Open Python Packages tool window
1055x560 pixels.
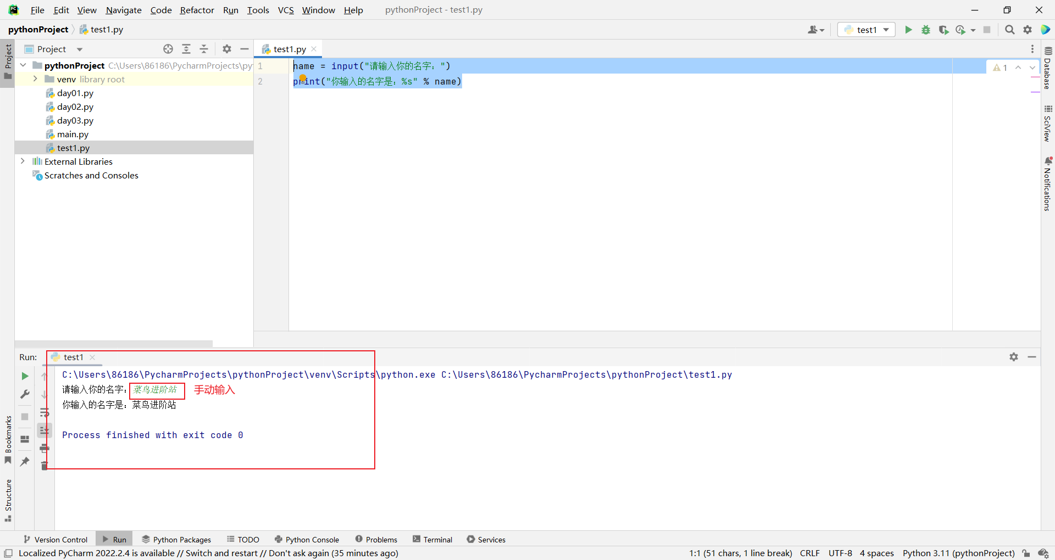pos(176,539)
